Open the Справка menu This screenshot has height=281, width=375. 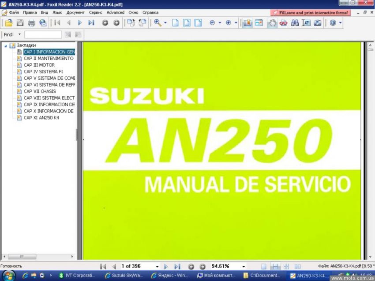150,12
